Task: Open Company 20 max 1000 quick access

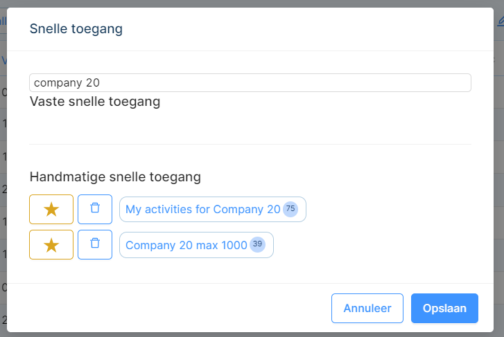Action: (x=196, y=245)
